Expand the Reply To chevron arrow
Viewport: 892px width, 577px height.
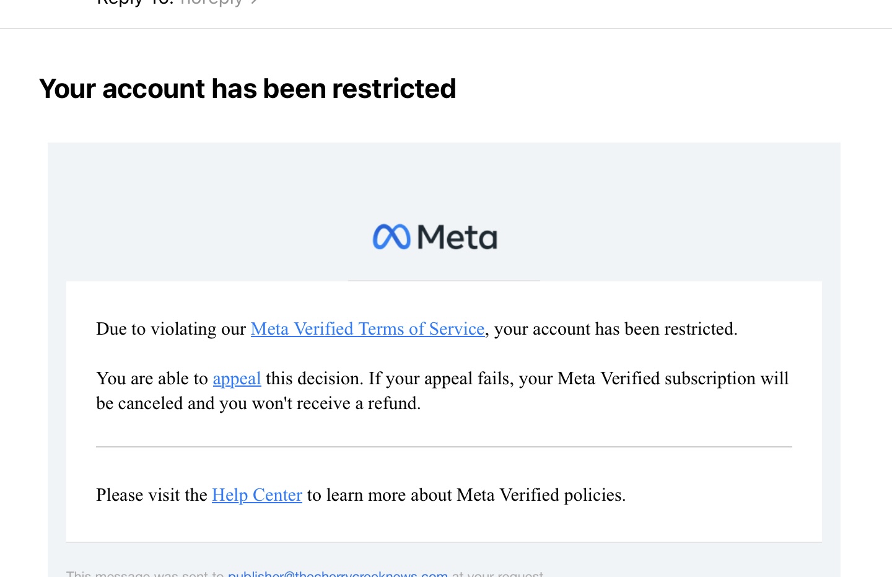click(x=254, y=2)
